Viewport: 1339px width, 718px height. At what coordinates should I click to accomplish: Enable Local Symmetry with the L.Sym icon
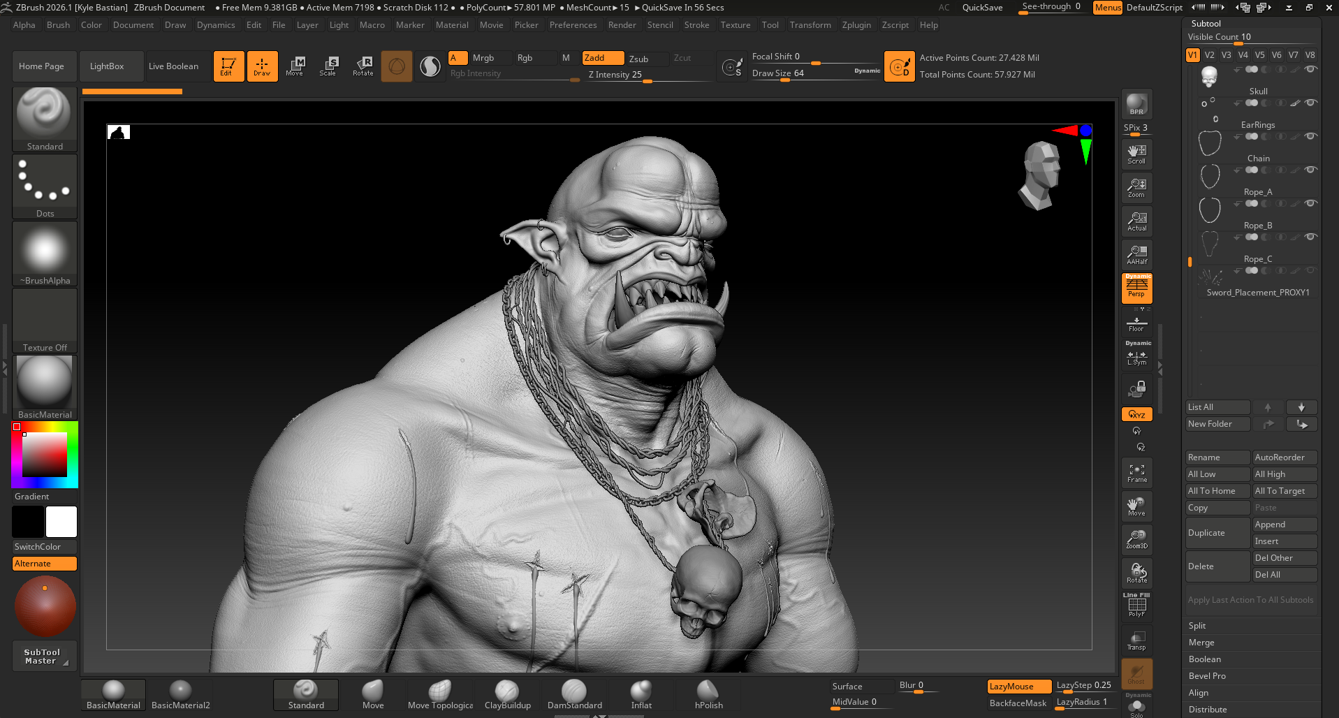pos(1136,358)
